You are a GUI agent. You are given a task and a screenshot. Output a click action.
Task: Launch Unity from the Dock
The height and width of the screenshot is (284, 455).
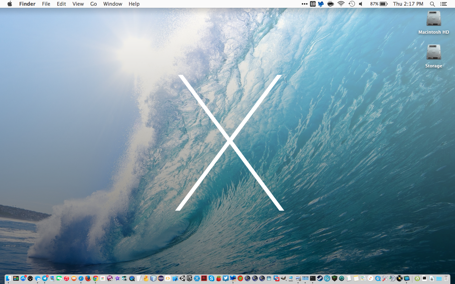pyautogui.click(x=182, y=278)
